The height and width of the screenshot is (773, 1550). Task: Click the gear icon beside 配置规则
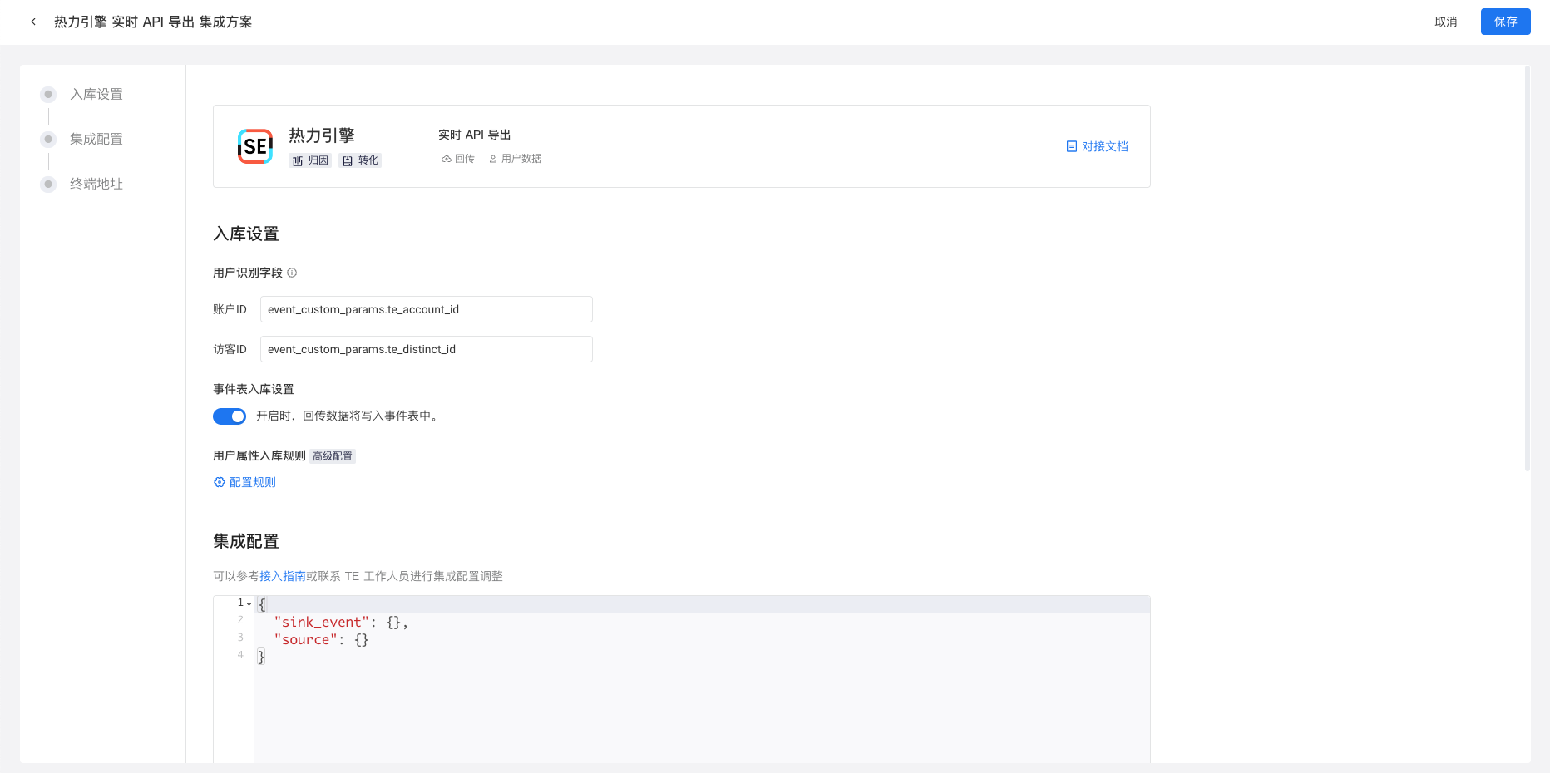click(220, 482)
